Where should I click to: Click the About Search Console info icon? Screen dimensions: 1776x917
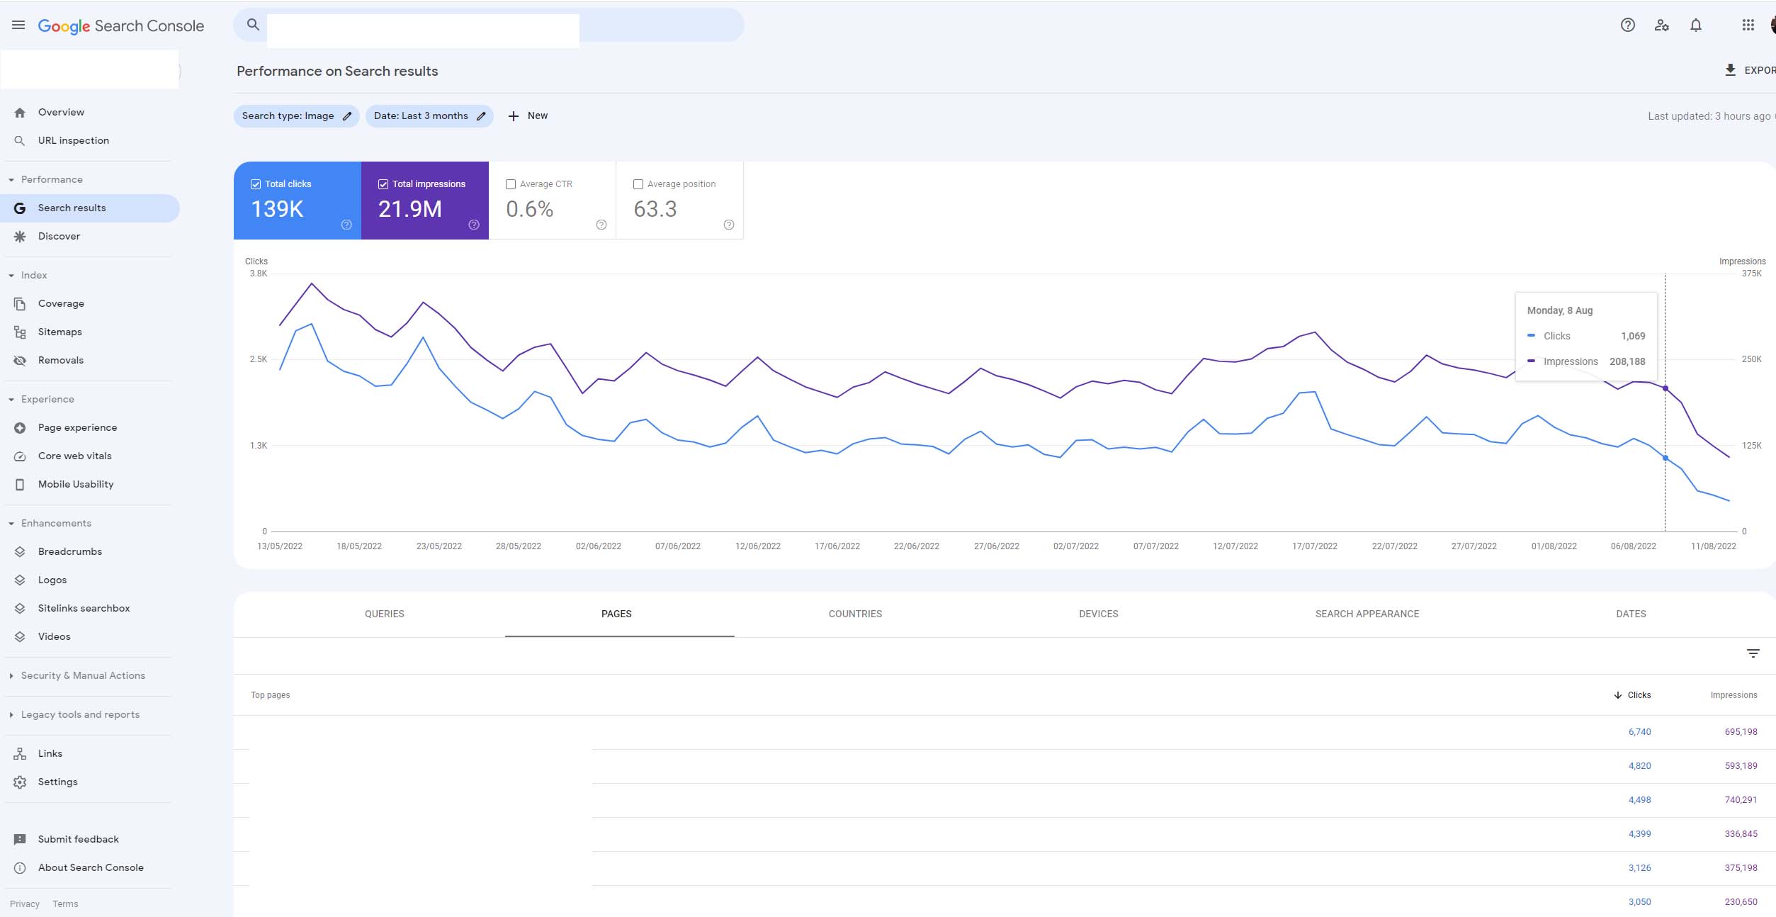click(x=20, y=868)
